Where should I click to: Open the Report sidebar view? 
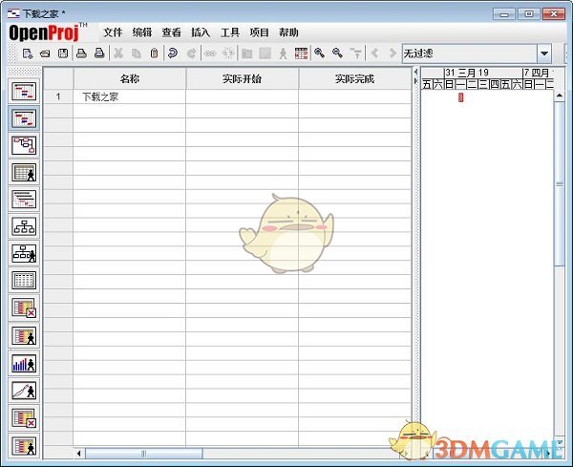tap(24, 281)
